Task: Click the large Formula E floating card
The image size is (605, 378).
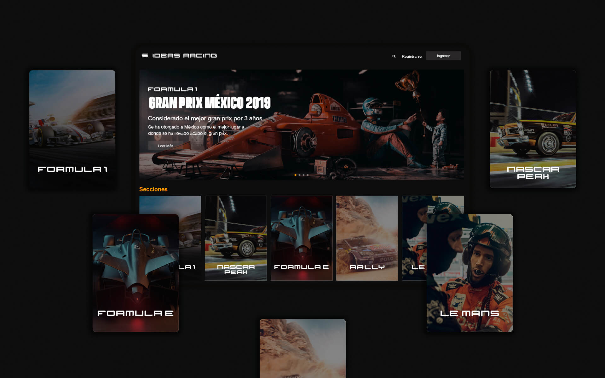Action: 135,273
